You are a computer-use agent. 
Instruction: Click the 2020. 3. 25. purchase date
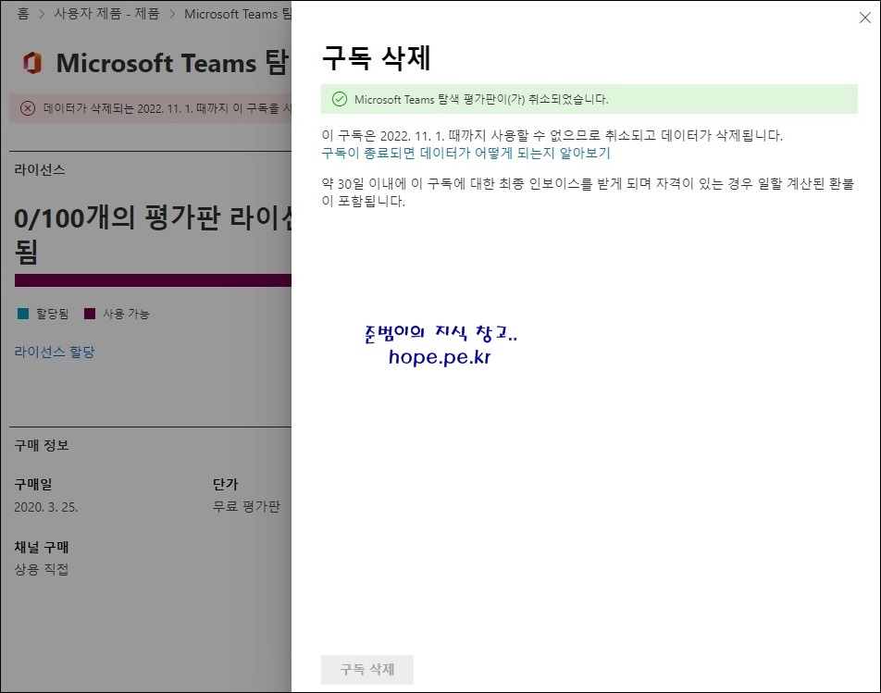pyautogui.click(x=46, y=507)
